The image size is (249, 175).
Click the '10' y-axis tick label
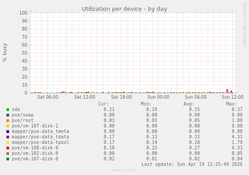tap(25, 85)
